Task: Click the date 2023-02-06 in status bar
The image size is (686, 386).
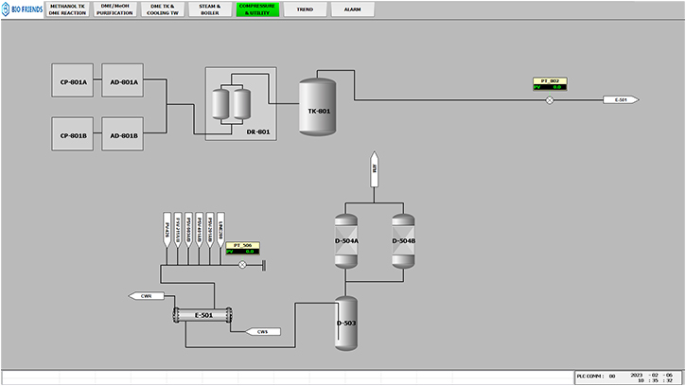Action: coord(651,375)
